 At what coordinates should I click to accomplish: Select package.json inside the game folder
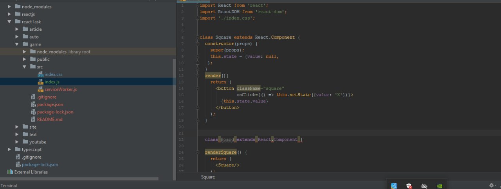click(x=50, y=104)
